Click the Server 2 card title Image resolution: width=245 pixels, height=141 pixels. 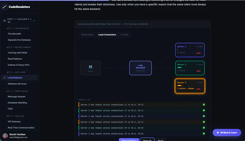[182, 65]
